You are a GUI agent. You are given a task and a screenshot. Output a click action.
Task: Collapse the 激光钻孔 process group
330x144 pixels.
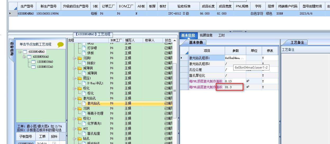pos(75,98)
